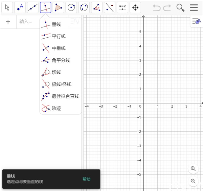The width and height of the screenshot is (203, 191).
Task: Open the hamburger main menu
Action: point(194,7)
